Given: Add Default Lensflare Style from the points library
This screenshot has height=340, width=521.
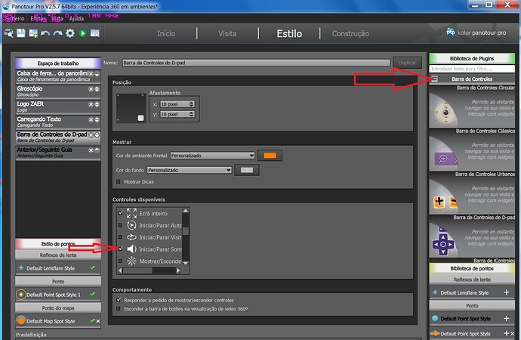Looking at the screenshot, I should point(506,292).
